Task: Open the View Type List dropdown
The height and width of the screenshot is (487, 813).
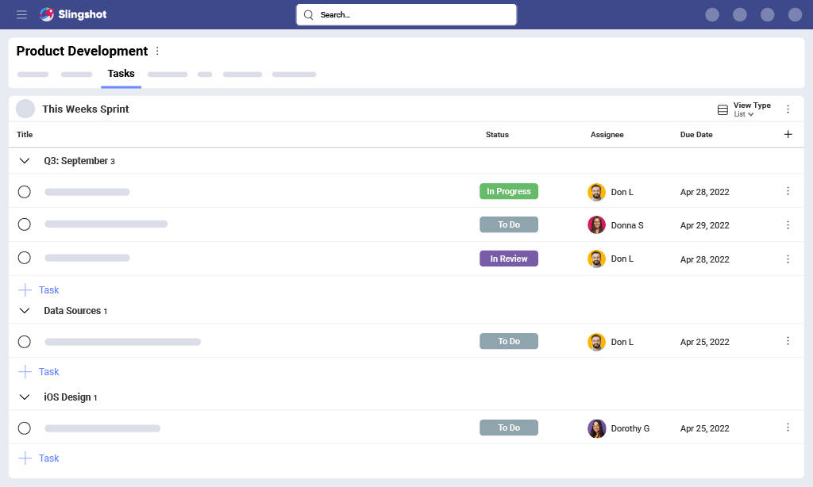Action: [743, 114]
